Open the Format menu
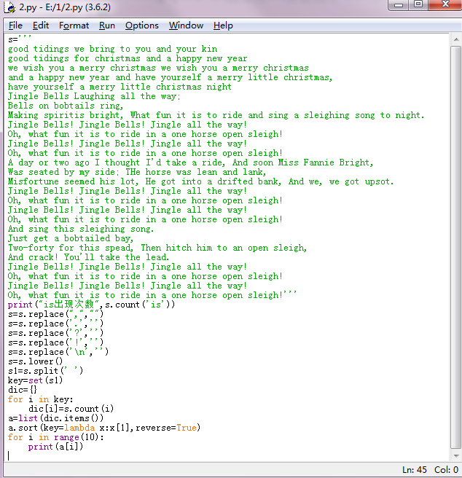 click(74, 26)
